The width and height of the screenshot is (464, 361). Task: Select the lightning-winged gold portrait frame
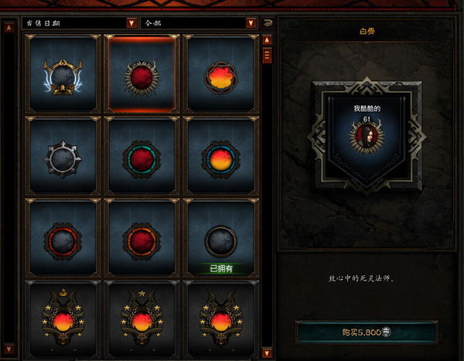tap(63, 73)
